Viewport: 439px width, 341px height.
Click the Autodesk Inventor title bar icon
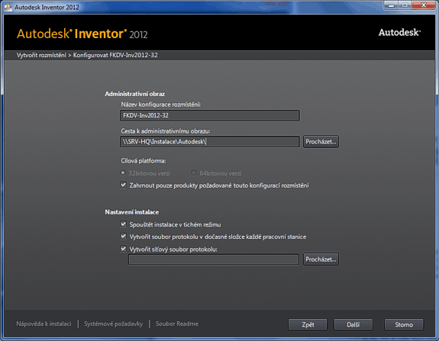click(x=8, y=7)
